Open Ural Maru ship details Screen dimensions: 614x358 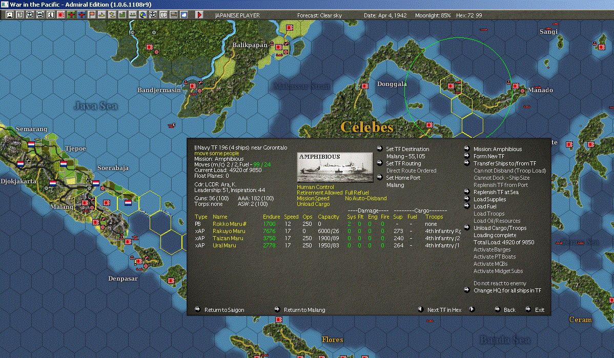(x=224, y=245)
